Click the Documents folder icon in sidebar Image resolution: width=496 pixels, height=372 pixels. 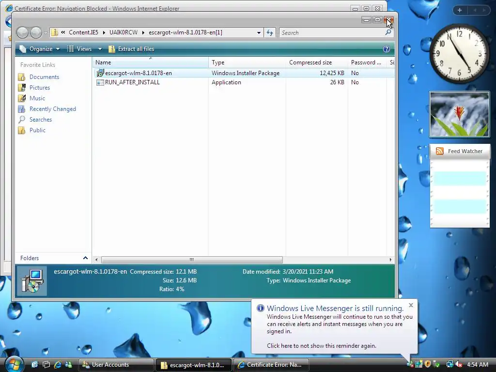click(x=22, y=77)
